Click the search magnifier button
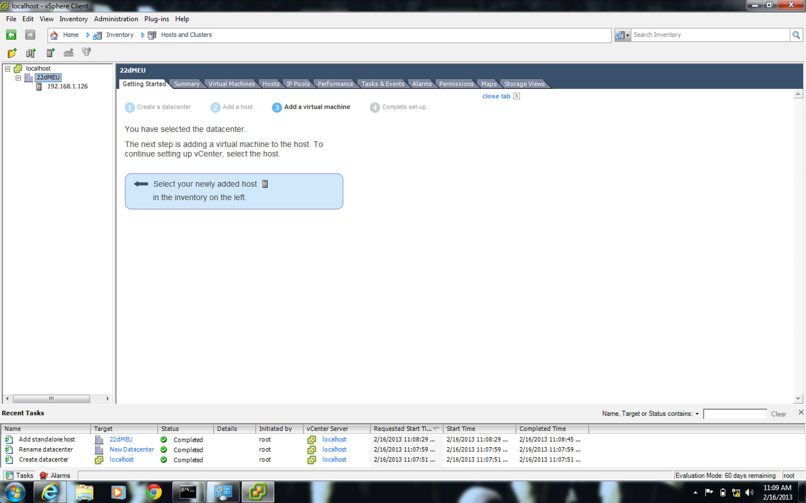This screenshot has width=806, height=503. (796, 35)
